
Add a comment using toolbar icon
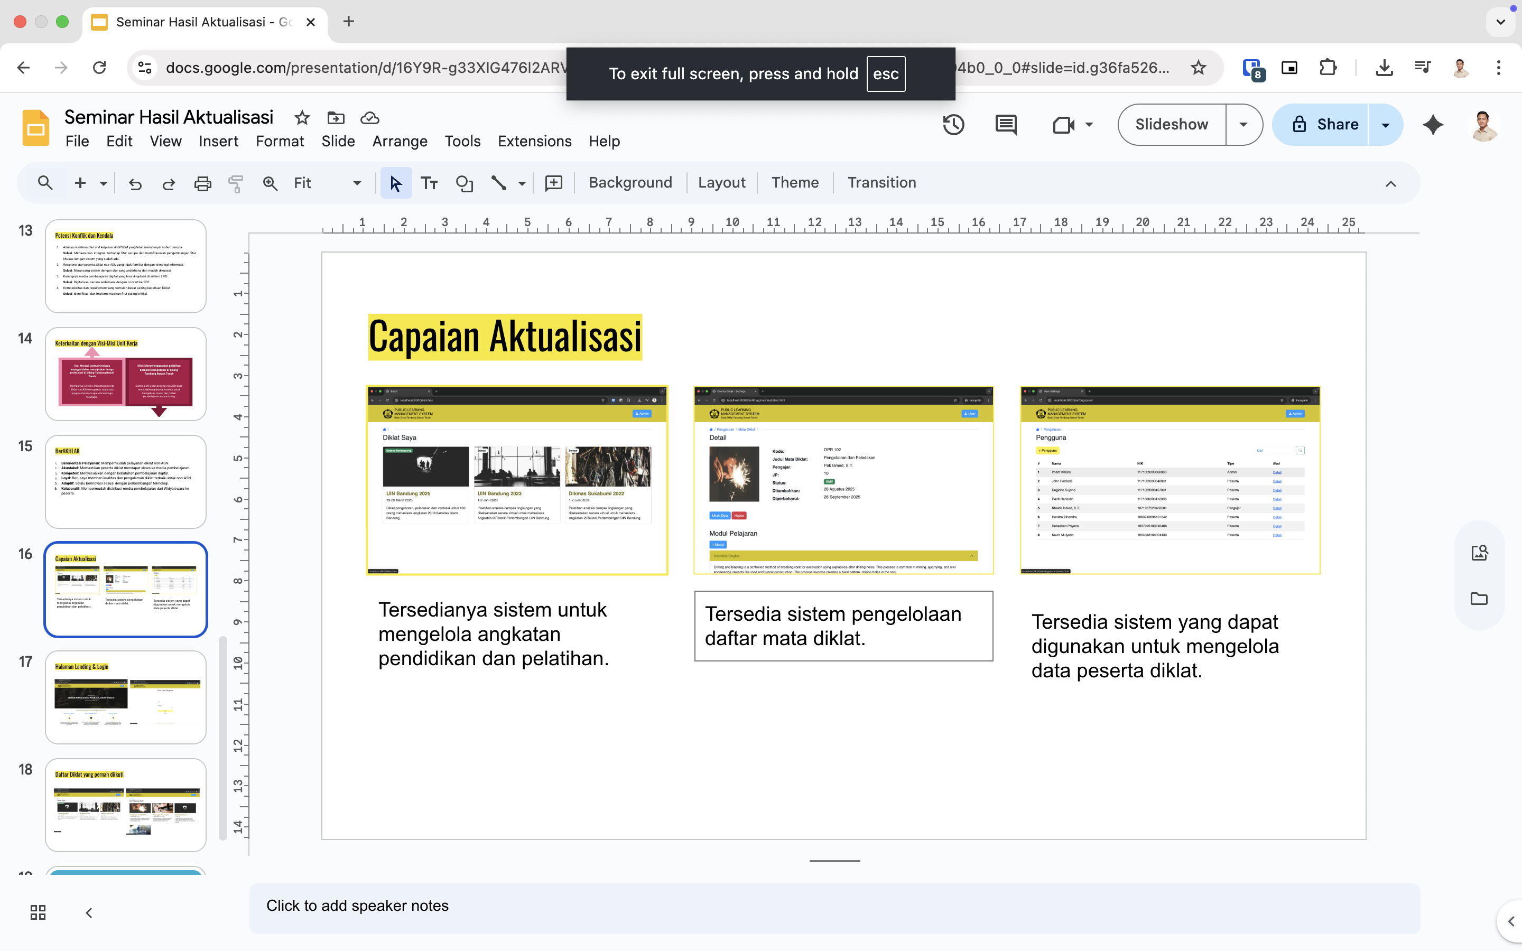point(553,183)
